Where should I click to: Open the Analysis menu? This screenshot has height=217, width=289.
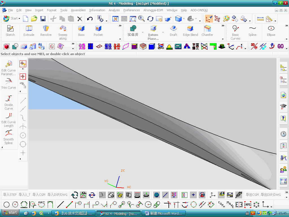(114, 10)
